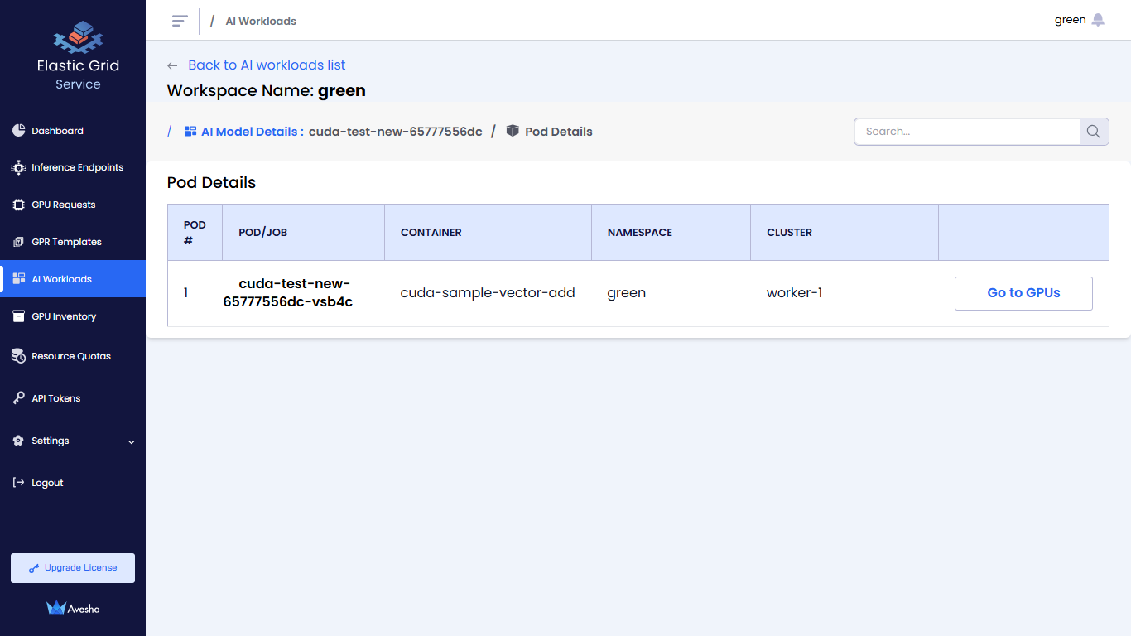Click the GPU Requests chip icon
Viewport: 1131px width, 636px height.
coord(18,205)
